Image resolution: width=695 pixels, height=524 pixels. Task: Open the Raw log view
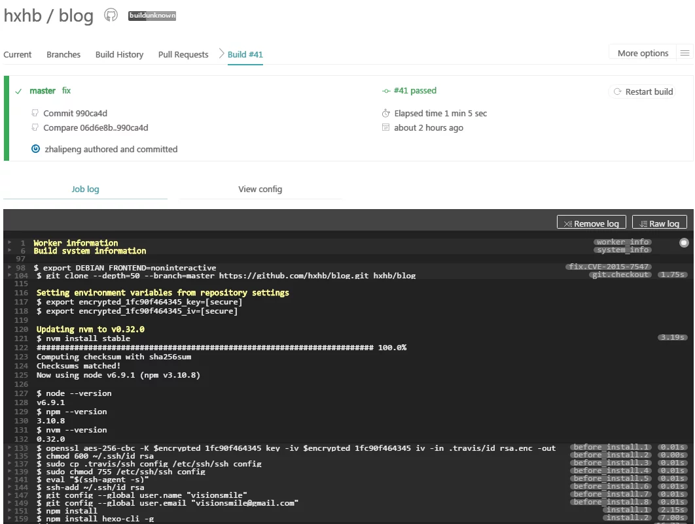[660, 223]
